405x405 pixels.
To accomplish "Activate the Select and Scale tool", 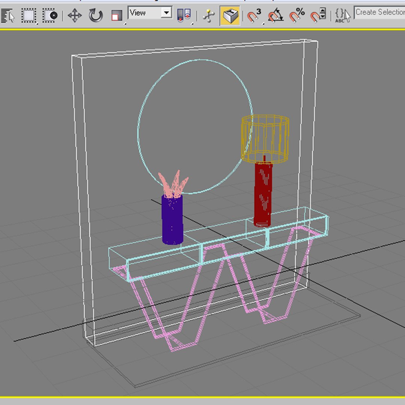I will [x=117, y=16].
